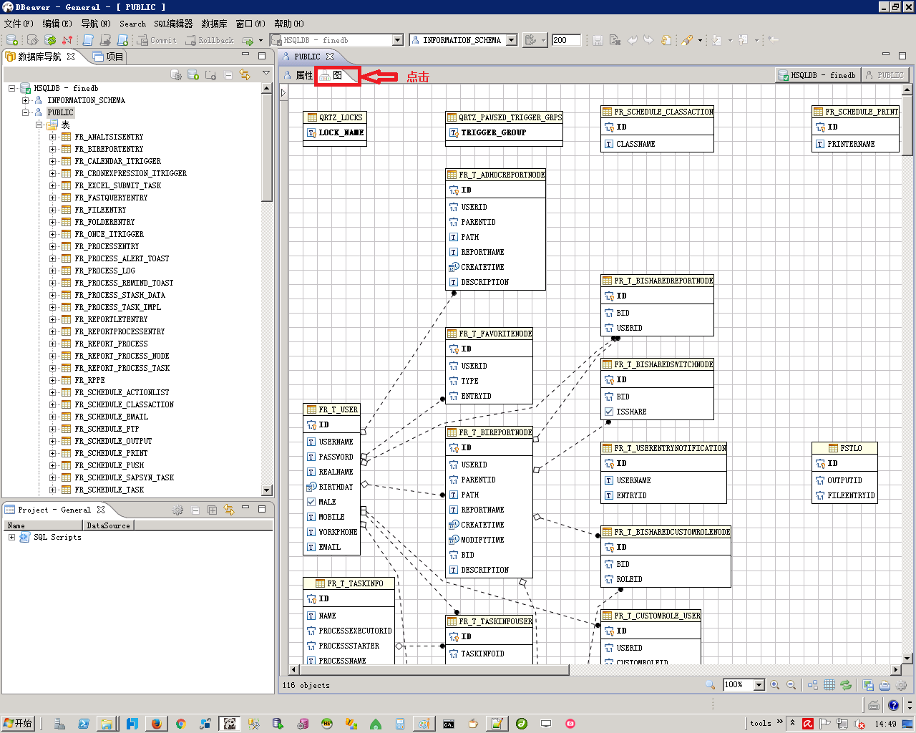Image resolution: width=916 pixels, height=733 pixels.
Task: Click the HSQLDB - finedb breadcrumb button
Action: [817, 75]
